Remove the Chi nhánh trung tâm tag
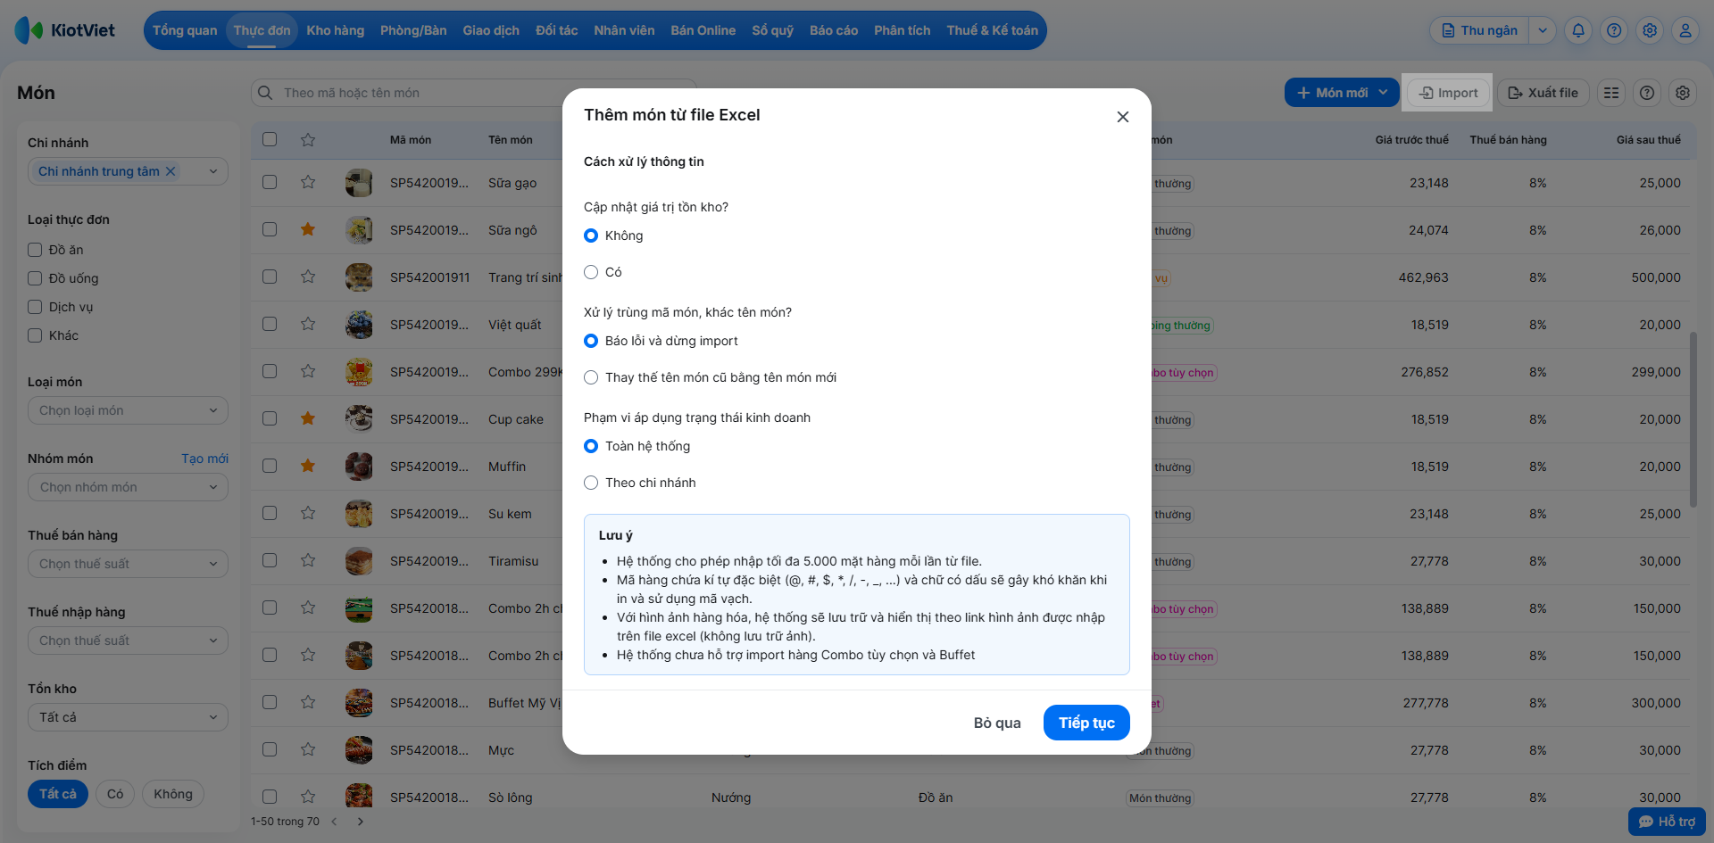The width and height of the screenshot is (1714, 843). tap(171, 171)
